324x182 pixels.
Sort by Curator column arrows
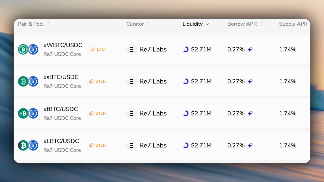(148, 24)
